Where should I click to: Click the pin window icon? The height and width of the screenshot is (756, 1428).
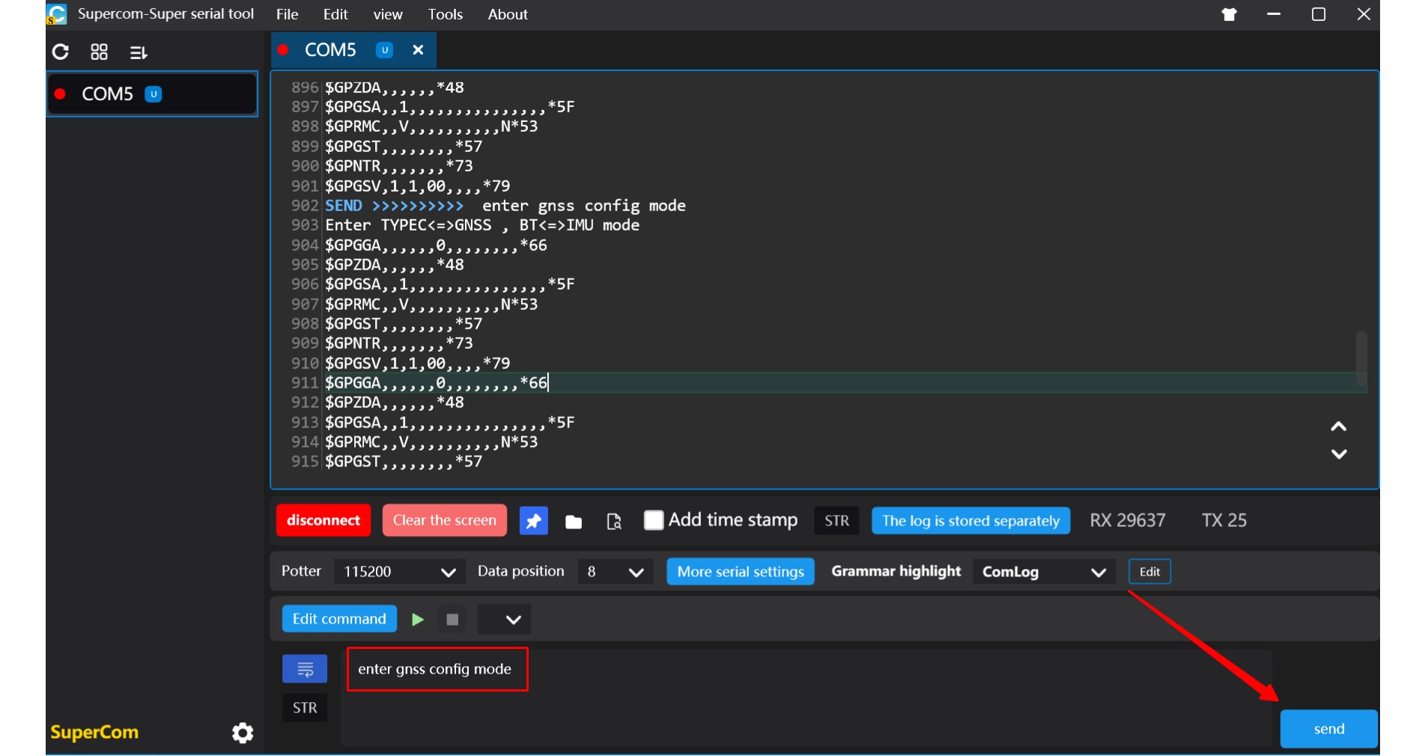coord(533,521)
